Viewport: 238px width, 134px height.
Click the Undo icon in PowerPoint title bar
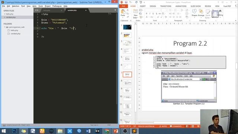(131, 2)
